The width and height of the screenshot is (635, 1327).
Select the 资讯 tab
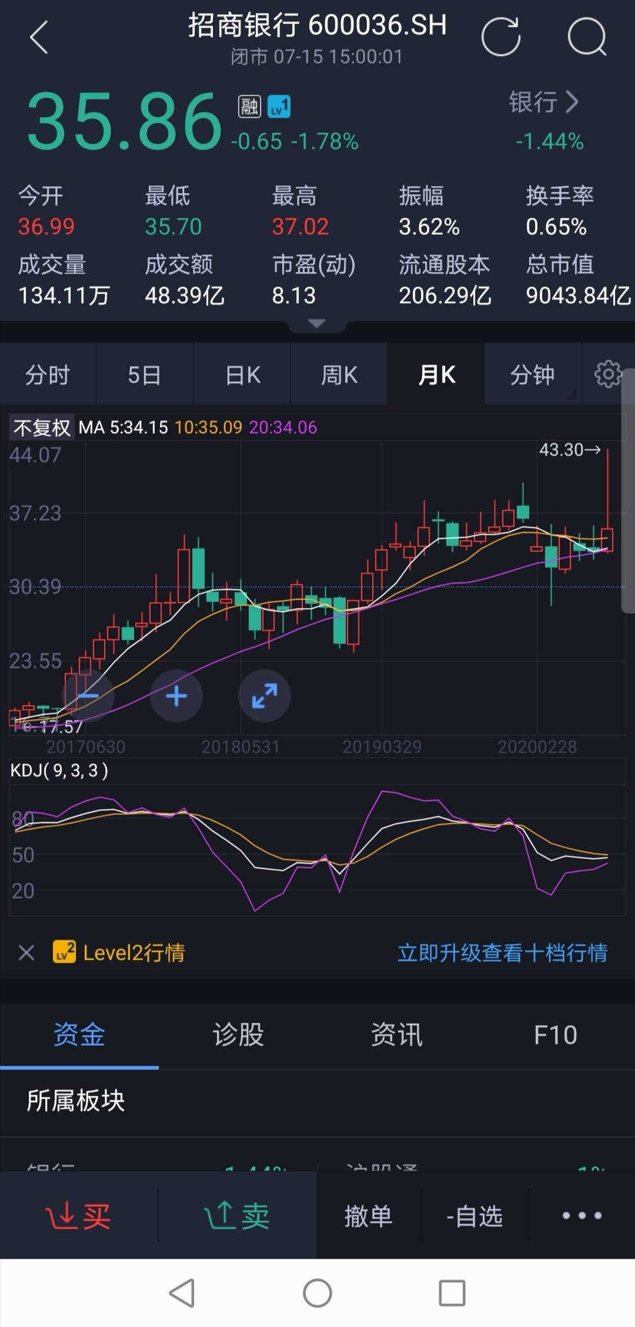click(397, 1035)
